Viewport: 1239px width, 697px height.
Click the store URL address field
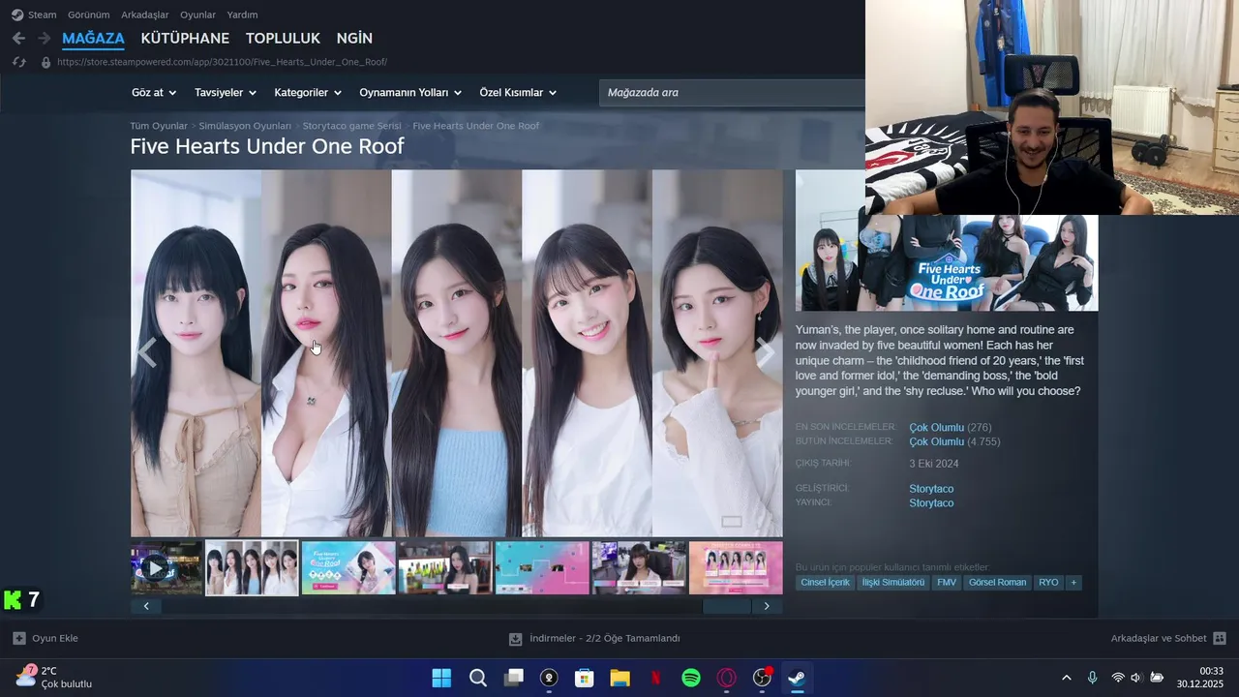point(222,62)
